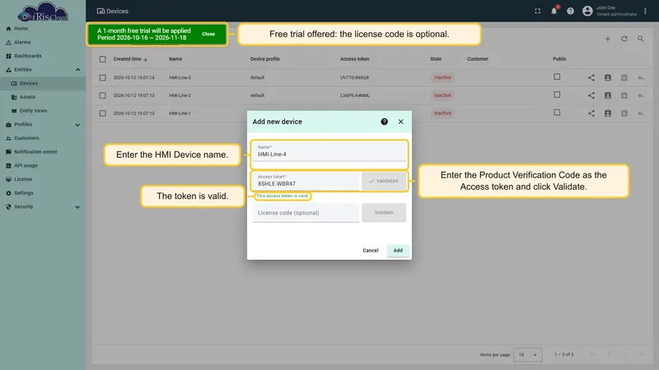
Task: Close the Add new device dialog
Action: click(x=400, y=122)
